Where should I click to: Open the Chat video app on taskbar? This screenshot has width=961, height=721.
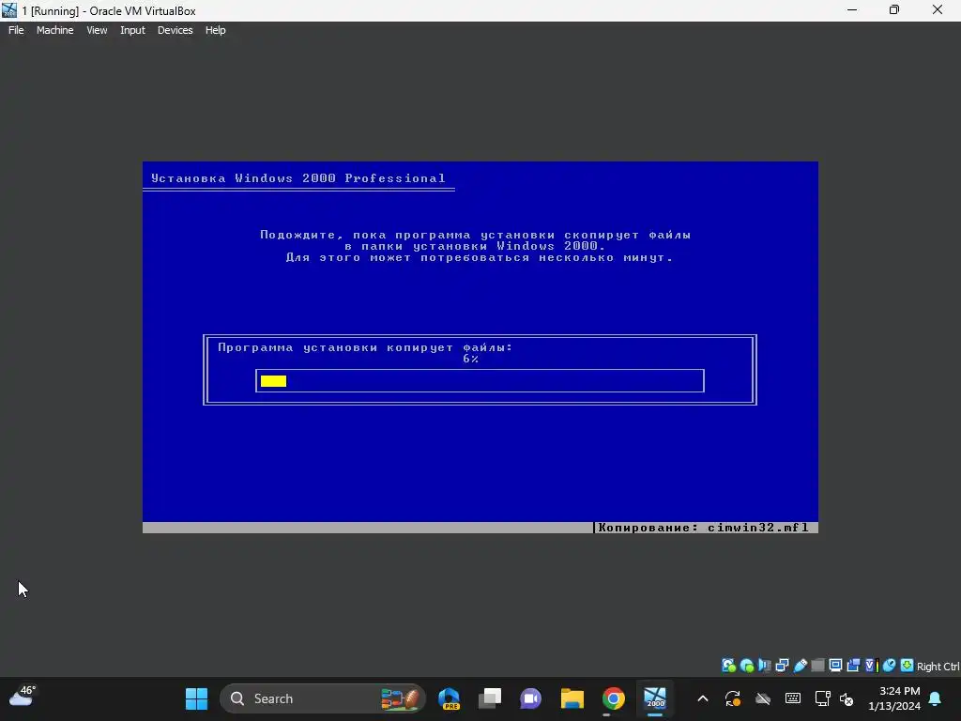click(531, 698)
